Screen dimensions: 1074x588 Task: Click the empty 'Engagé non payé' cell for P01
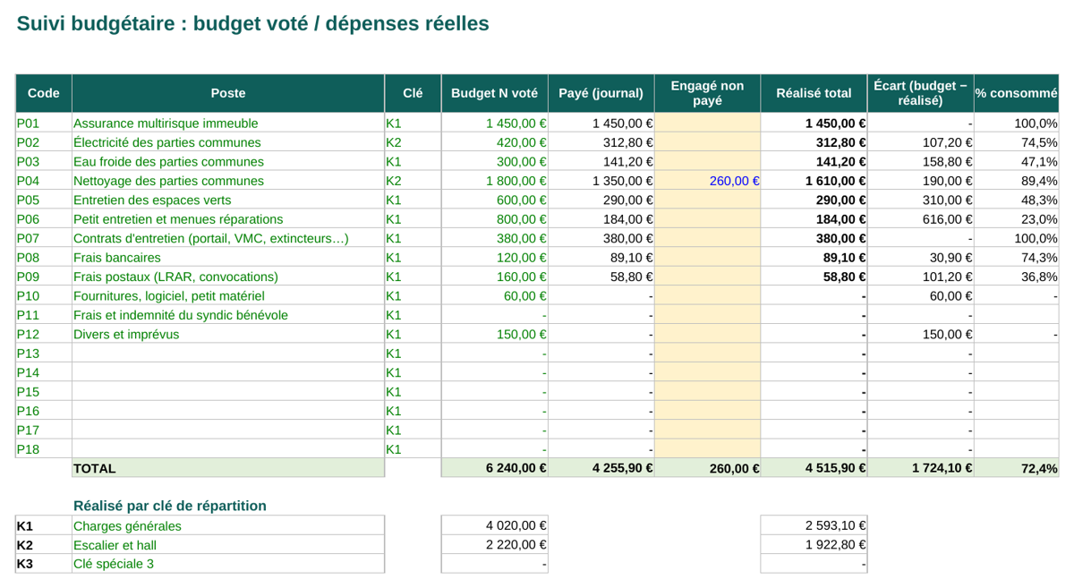(x=707, y=124)
